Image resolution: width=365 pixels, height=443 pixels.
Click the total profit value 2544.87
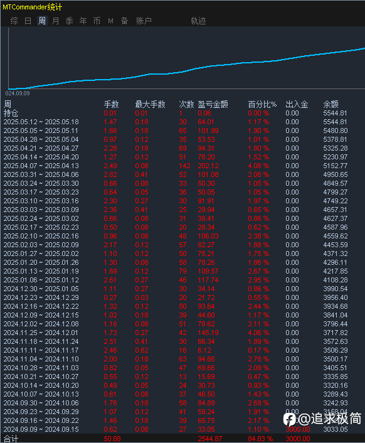tap(209, 439)
